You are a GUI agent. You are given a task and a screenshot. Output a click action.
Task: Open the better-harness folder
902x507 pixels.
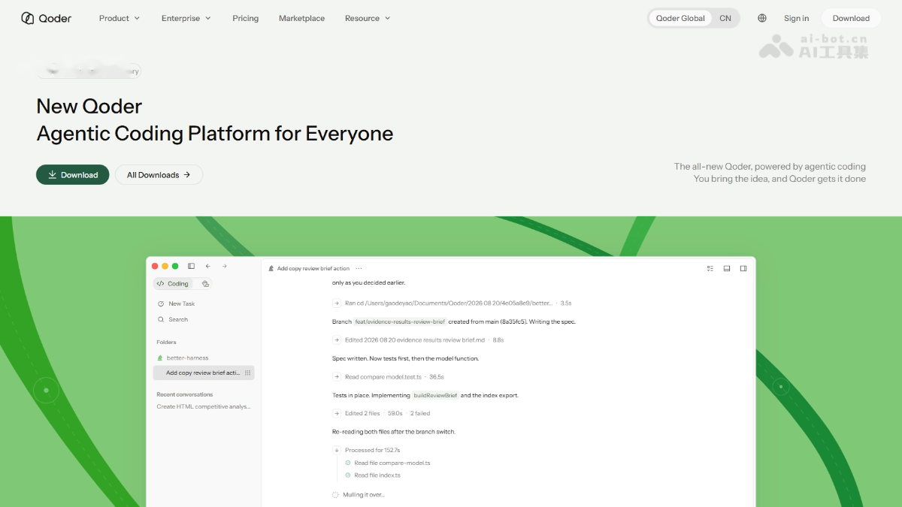187,358
